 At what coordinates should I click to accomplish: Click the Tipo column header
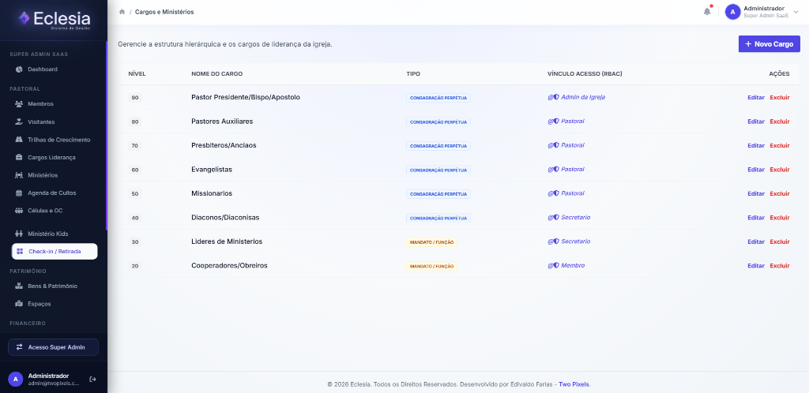(x=413, y=73)
